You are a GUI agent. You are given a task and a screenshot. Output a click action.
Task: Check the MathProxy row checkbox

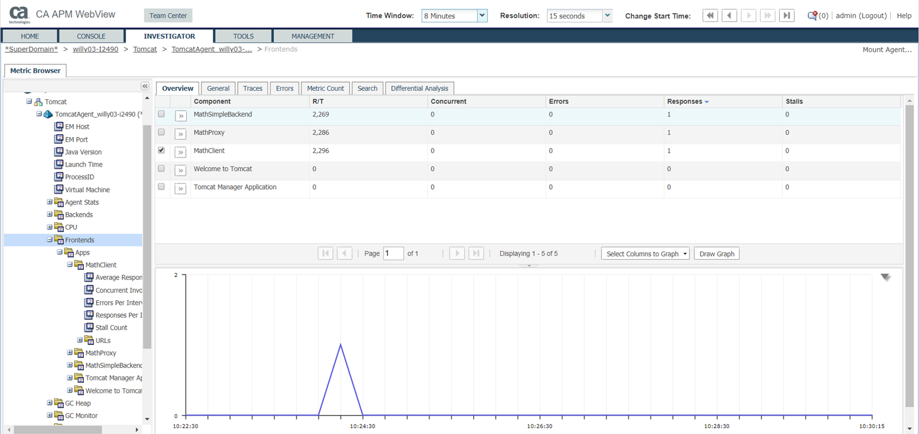pos(161,132)
